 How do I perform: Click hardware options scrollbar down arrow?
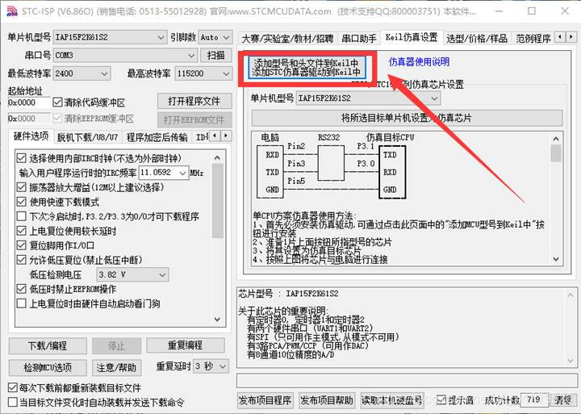(218, 319)
